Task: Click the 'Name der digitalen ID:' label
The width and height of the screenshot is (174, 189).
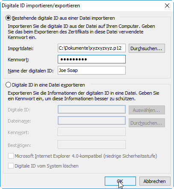Action: pos(31,71)
